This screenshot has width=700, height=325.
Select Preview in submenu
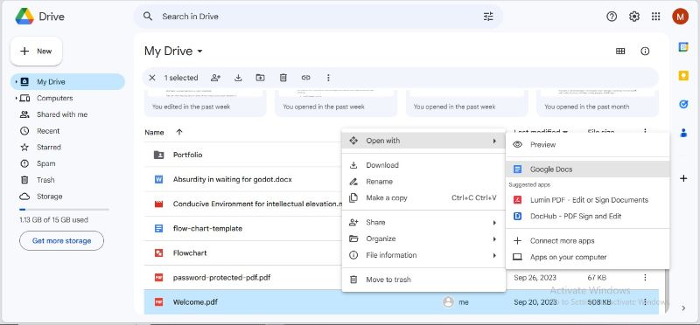click(587, 145)
